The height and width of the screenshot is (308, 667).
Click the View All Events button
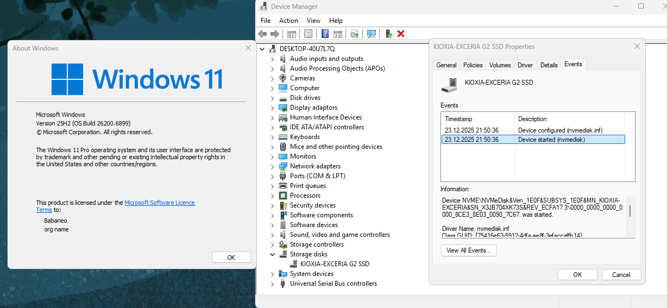click(x=469, y=250)
